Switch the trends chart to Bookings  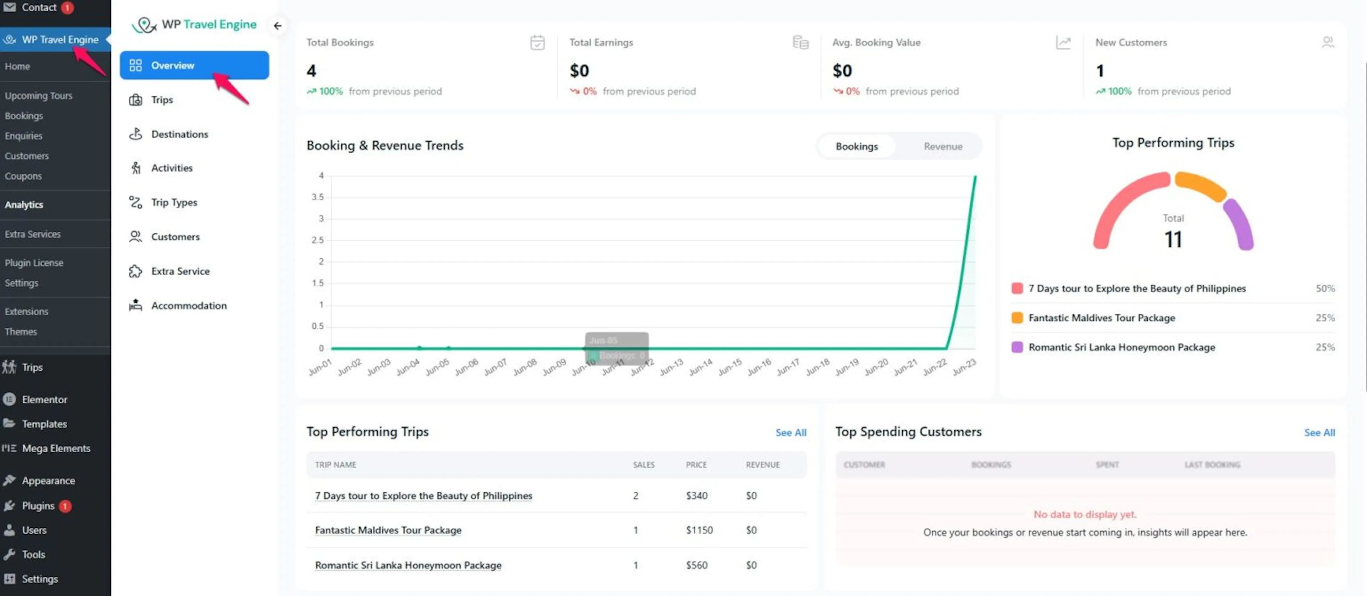pos(857,146)
